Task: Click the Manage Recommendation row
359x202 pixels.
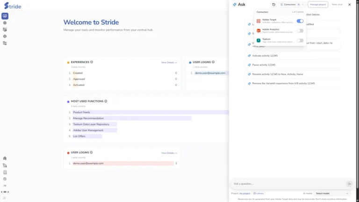Action: (x=132, y=118)
